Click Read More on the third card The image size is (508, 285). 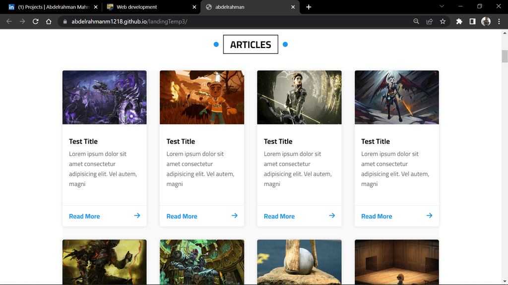click(x=279, y=216)
